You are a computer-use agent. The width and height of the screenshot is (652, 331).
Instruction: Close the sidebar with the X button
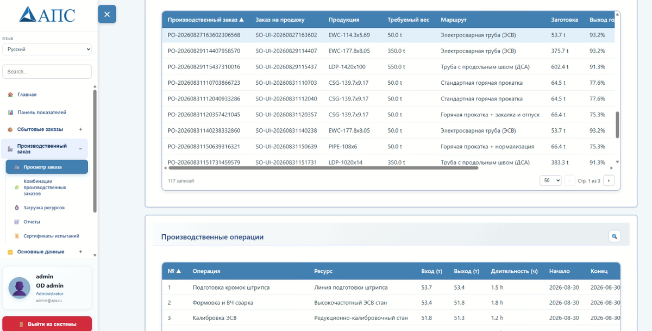pos(107,14)
